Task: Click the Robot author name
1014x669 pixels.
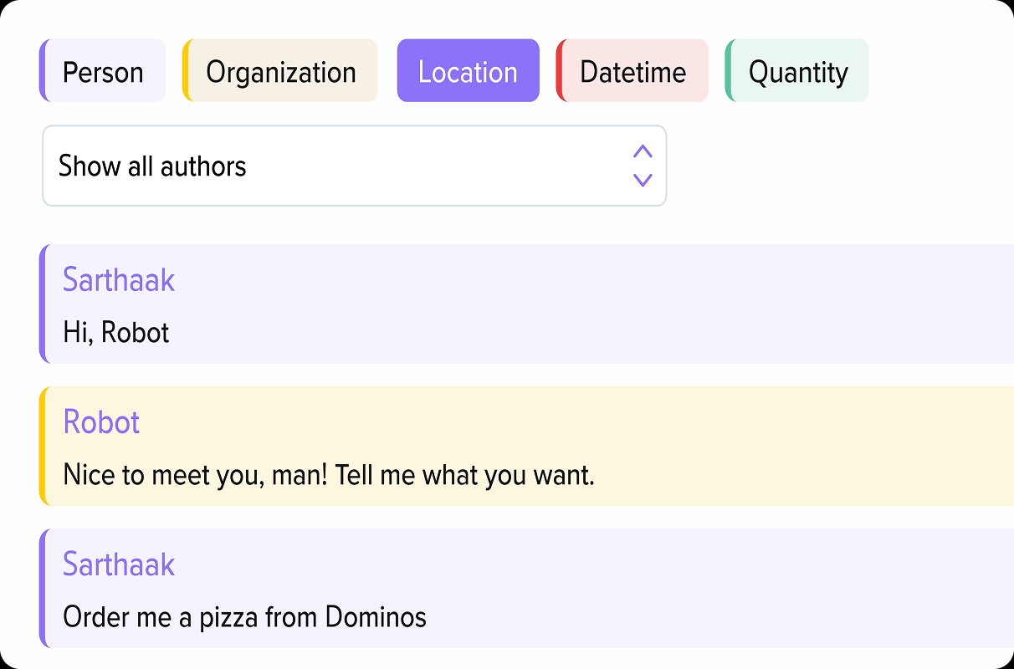Action: [101, 422]
